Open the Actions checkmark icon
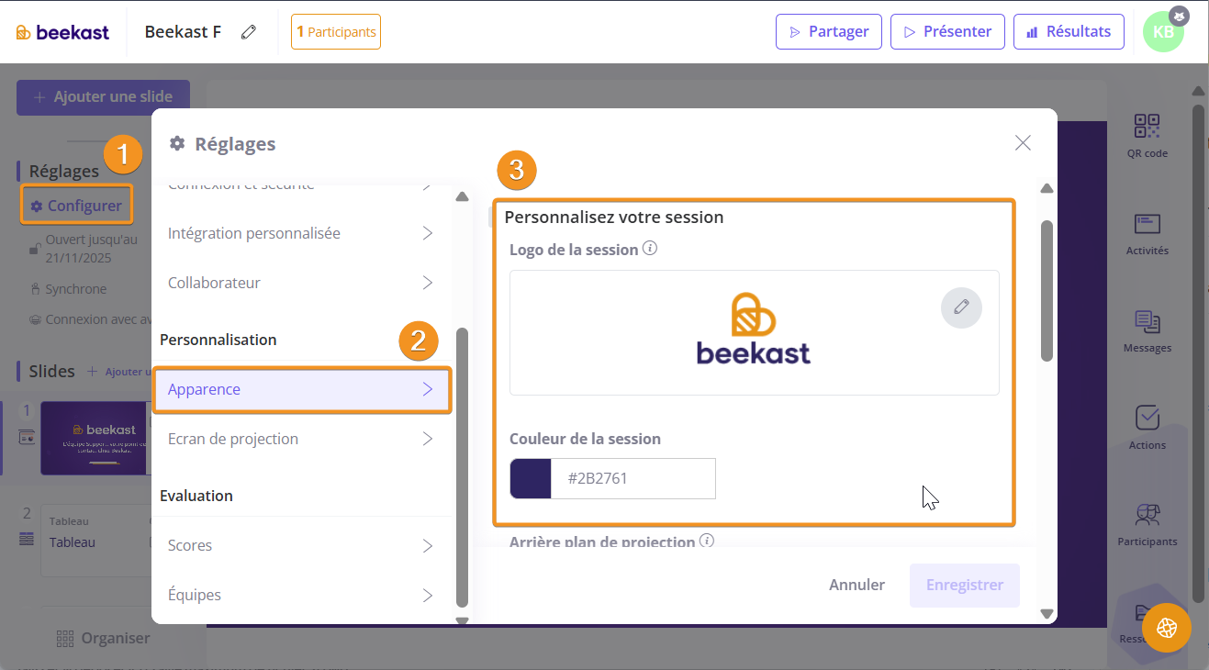Screen dimensions: 1209x670 click(1147, 419)
